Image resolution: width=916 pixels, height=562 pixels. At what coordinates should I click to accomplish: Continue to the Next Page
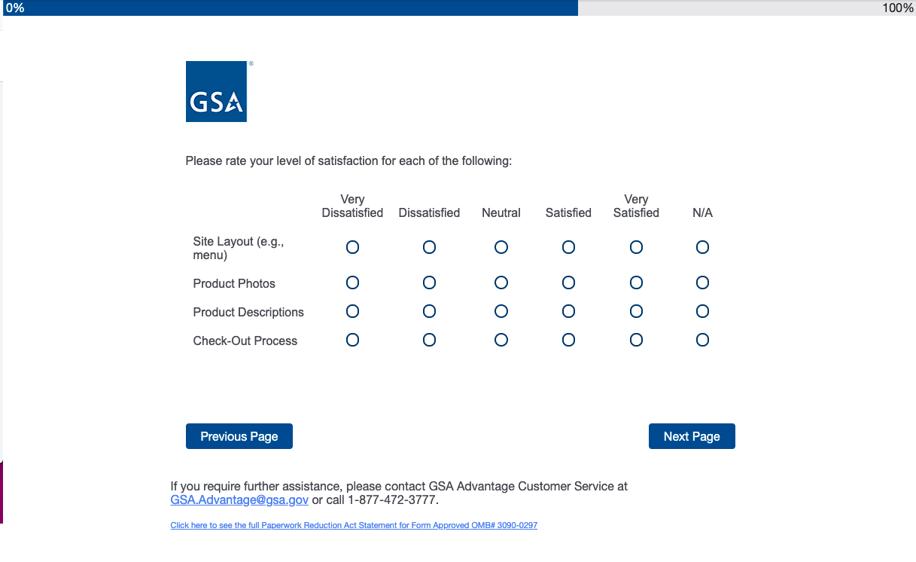692,436
